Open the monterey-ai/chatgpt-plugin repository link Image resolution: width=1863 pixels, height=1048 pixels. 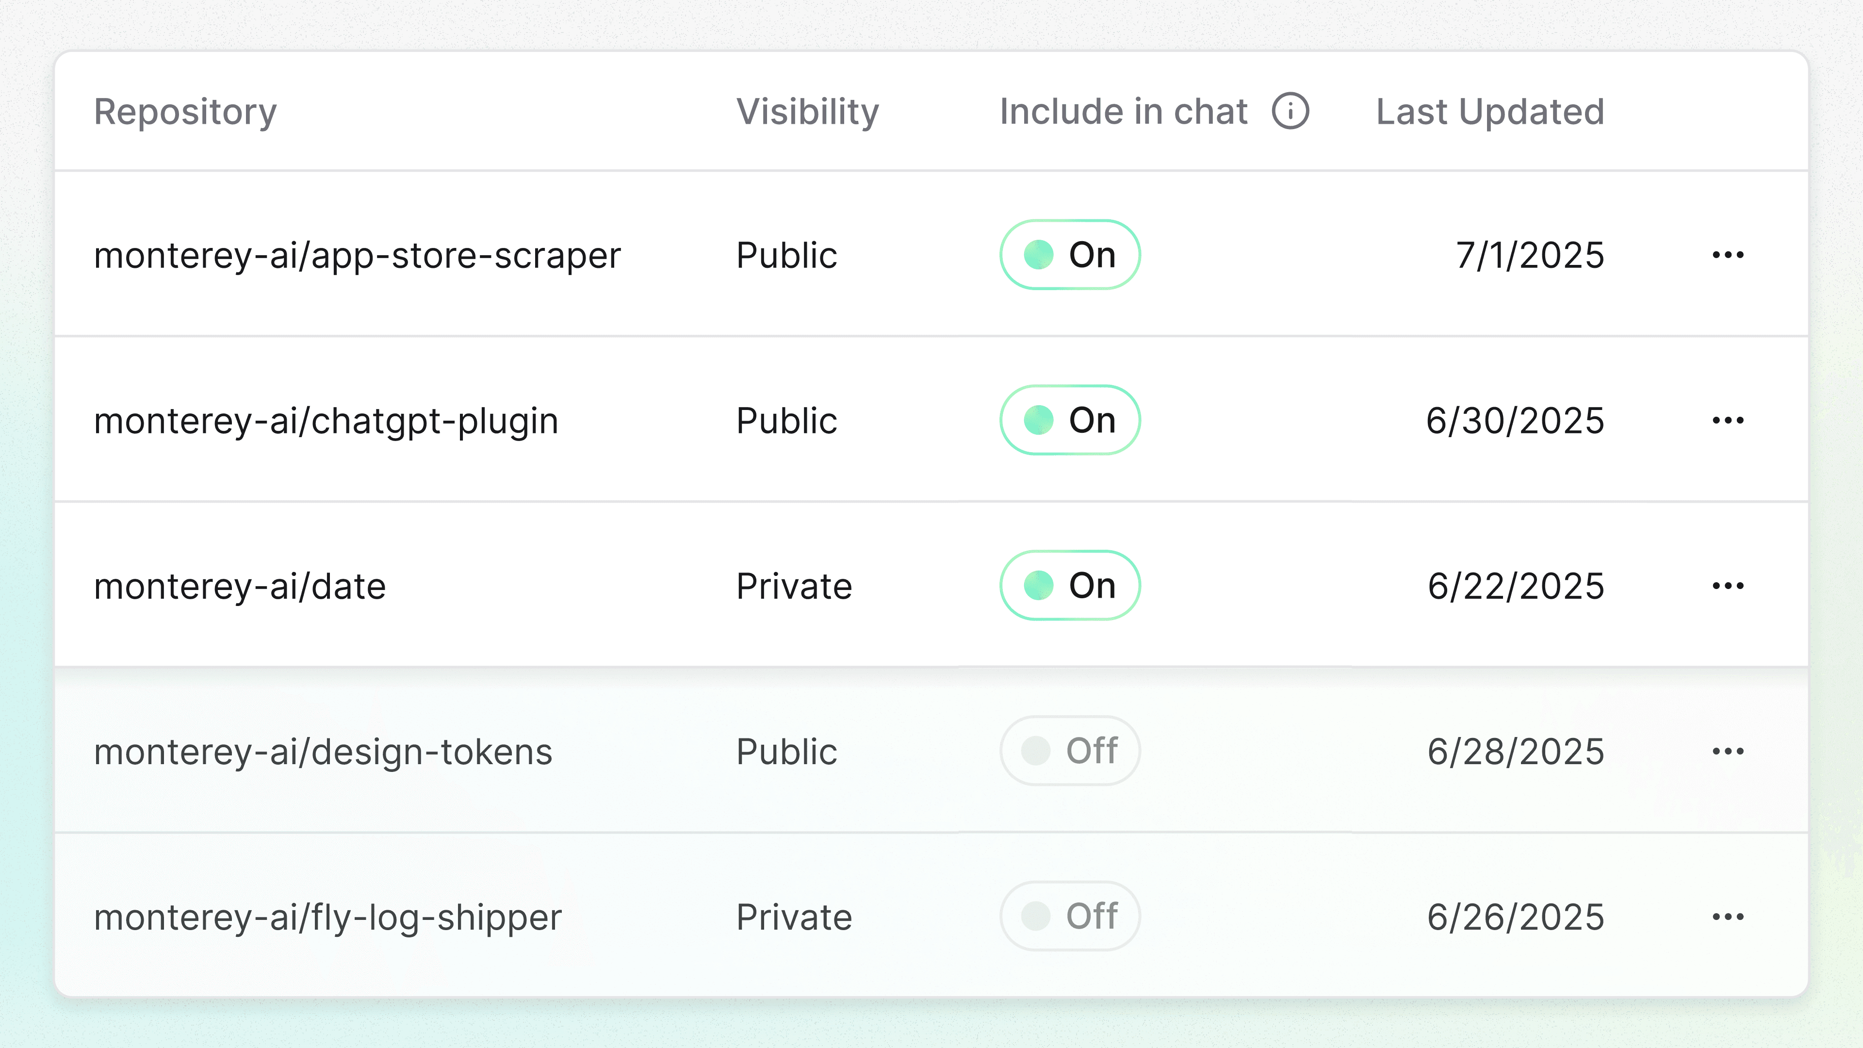(x=326, y=421)
